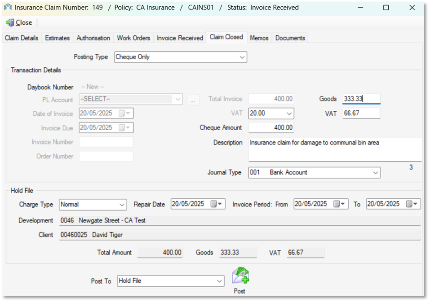This screenshot has width=430, height=302.
Task: Minimize the Insurance Claim window
Action: [x=360, y=8]
